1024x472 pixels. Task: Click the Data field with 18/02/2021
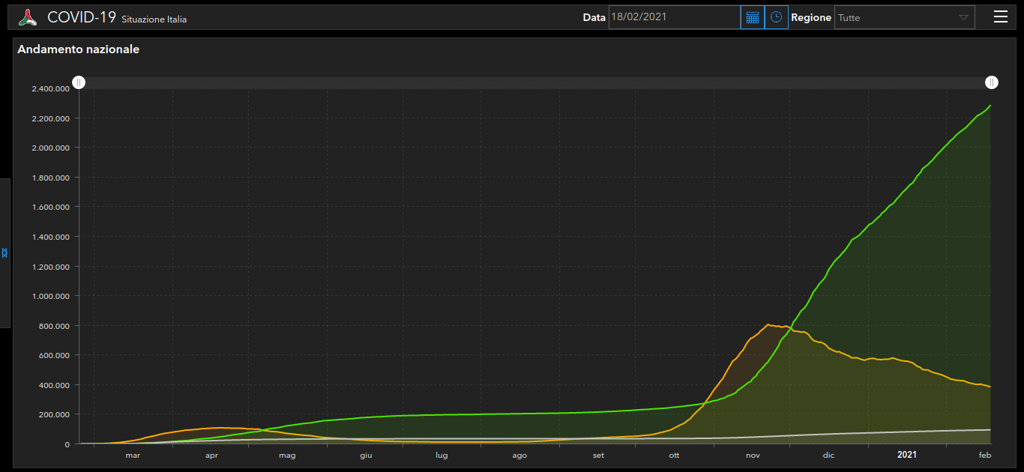(x=675, y=17)
